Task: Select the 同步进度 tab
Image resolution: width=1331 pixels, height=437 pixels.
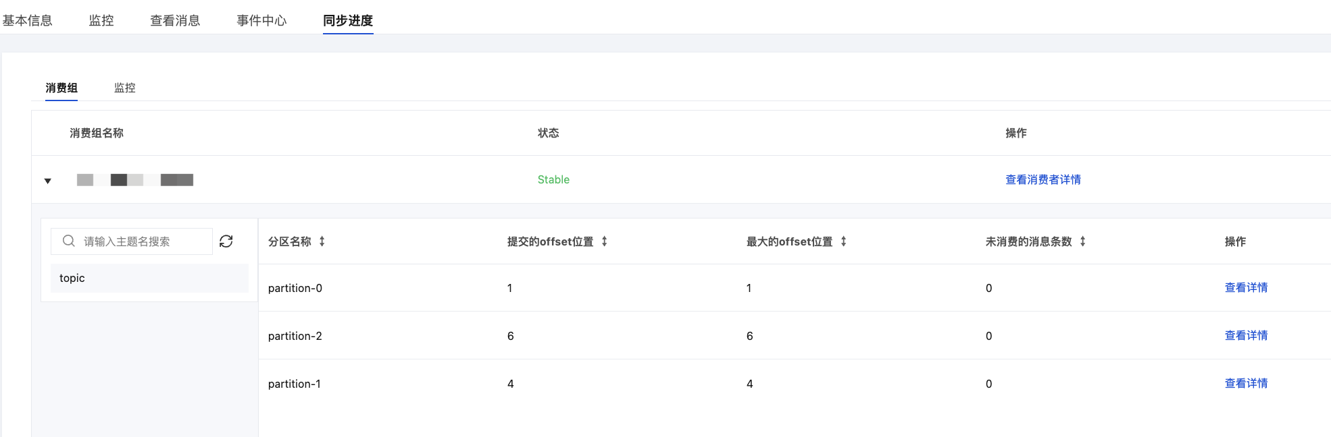Action: 348,20
